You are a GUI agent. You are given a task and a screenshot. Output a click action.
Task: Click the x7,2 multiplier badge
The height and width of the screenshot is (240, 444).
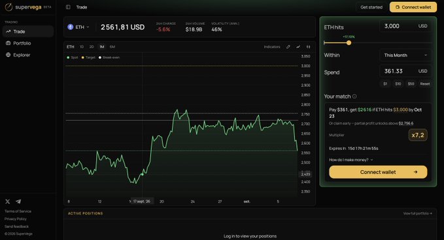click(418, 135)
